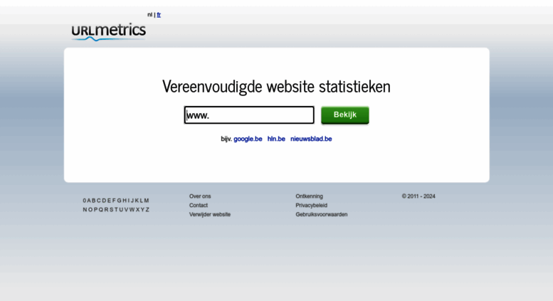The width and height of the screenshot is (553, 301).
Task: Browse sites starting with I
Action: point(128,201)
